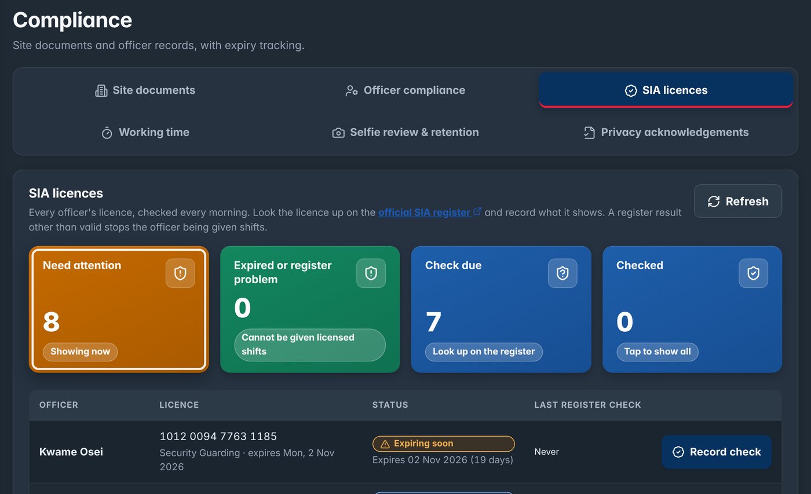Click the building icon beside Site documents
Image resolution: width=811 pixels, height=494 pixels.
(101, 90)
